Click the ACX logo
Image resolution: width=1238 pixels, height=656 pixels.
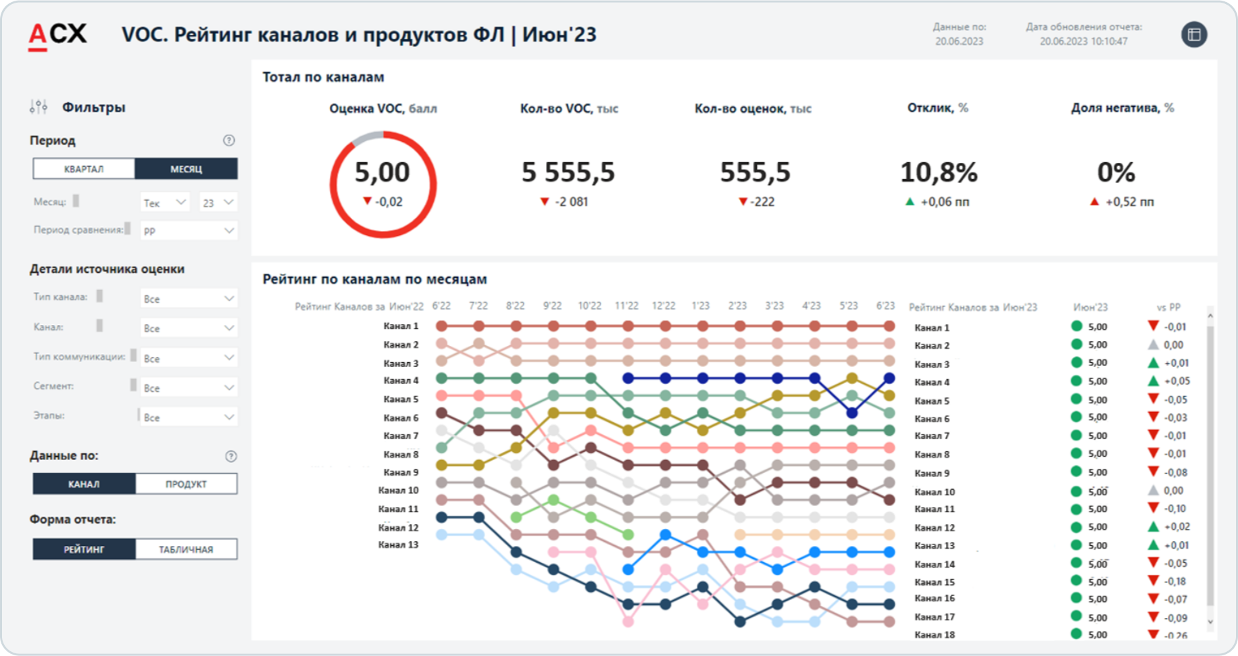point(57,35)
